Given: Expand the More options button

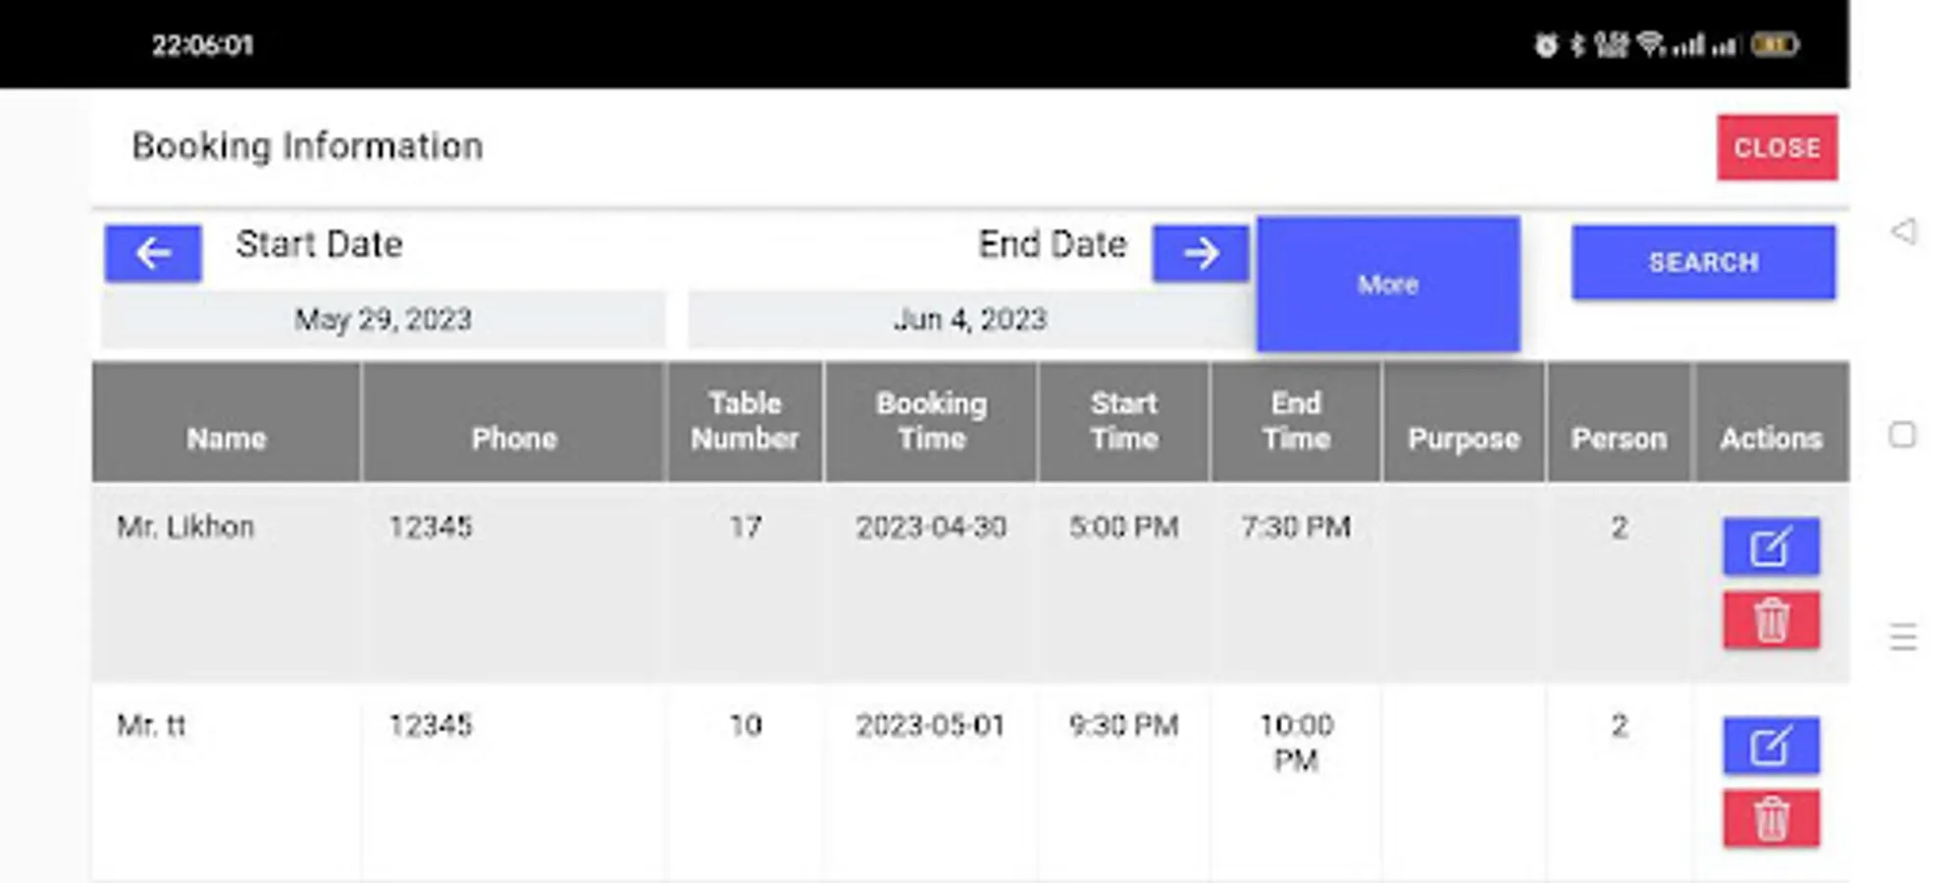Looking at the screenshot, I should click(x=1387, y=285).
